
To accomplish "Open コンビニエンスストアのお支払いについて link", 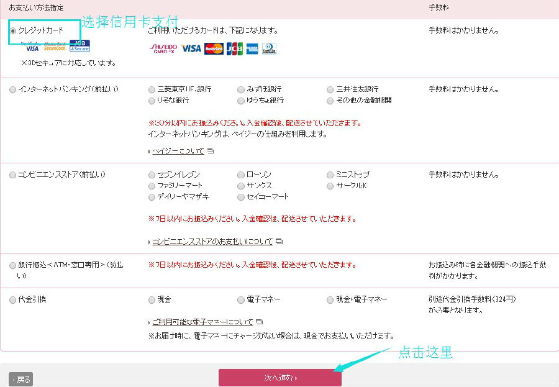I will pyautogui.click(x=212, y=242).
